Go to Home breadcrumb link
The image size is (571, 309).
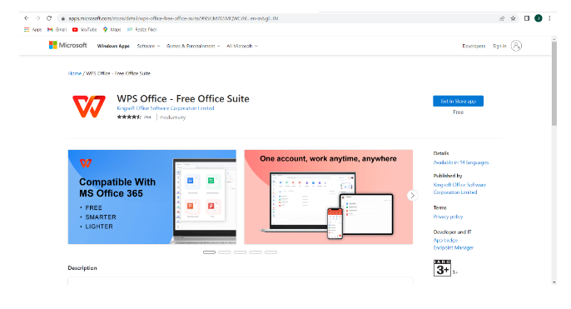click(75, 73)
